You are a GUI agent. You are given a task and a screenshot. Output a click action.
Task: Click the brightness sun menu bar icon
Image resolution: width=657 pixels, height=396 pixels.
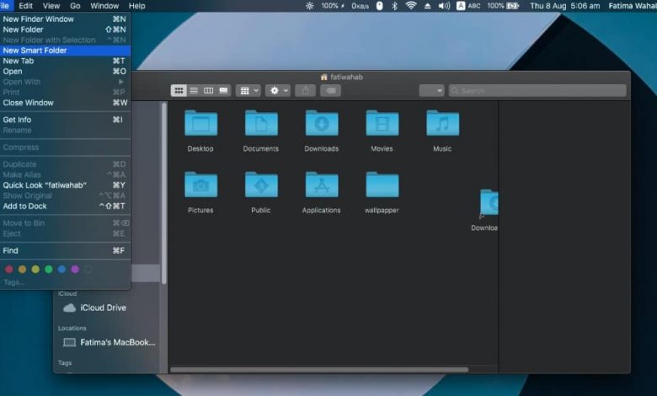310,6
